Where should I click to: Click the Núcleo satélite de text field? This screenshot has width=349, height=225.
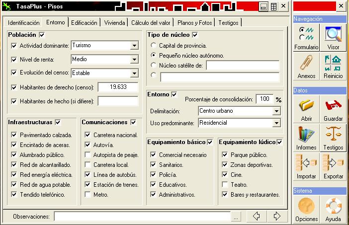(243, 66)
